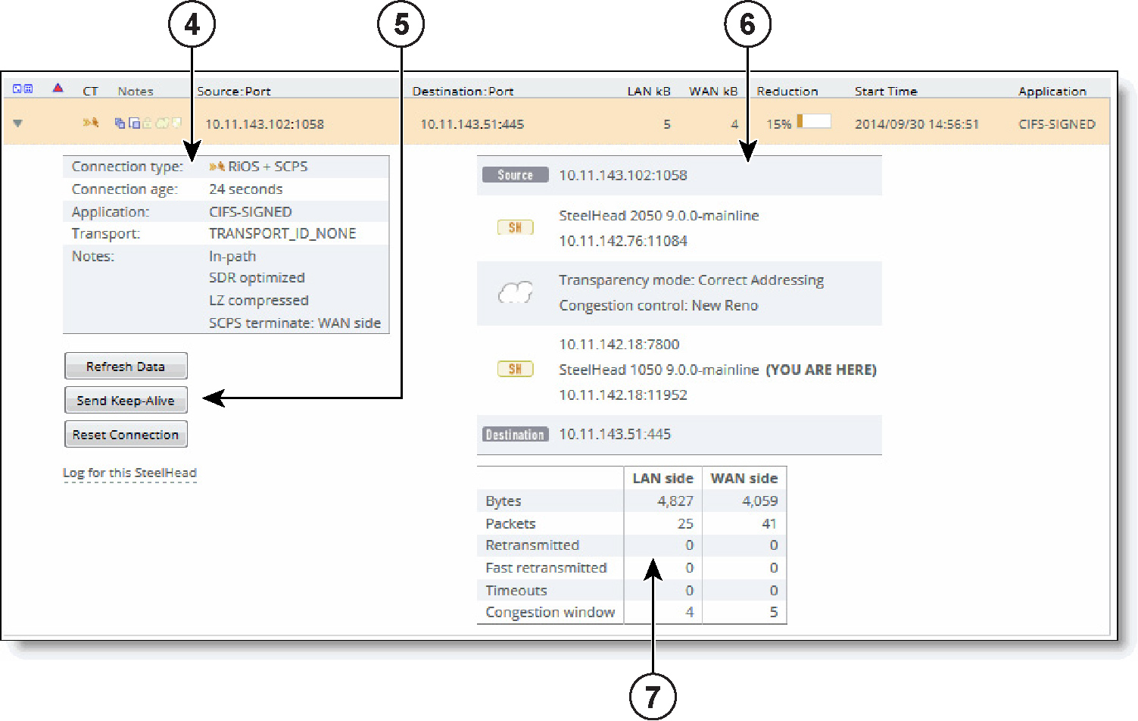Image resolution: width=1138 pixels, height=721 pixels.
Task: Collapse the expanded connection details row
Action: (17, 123)
